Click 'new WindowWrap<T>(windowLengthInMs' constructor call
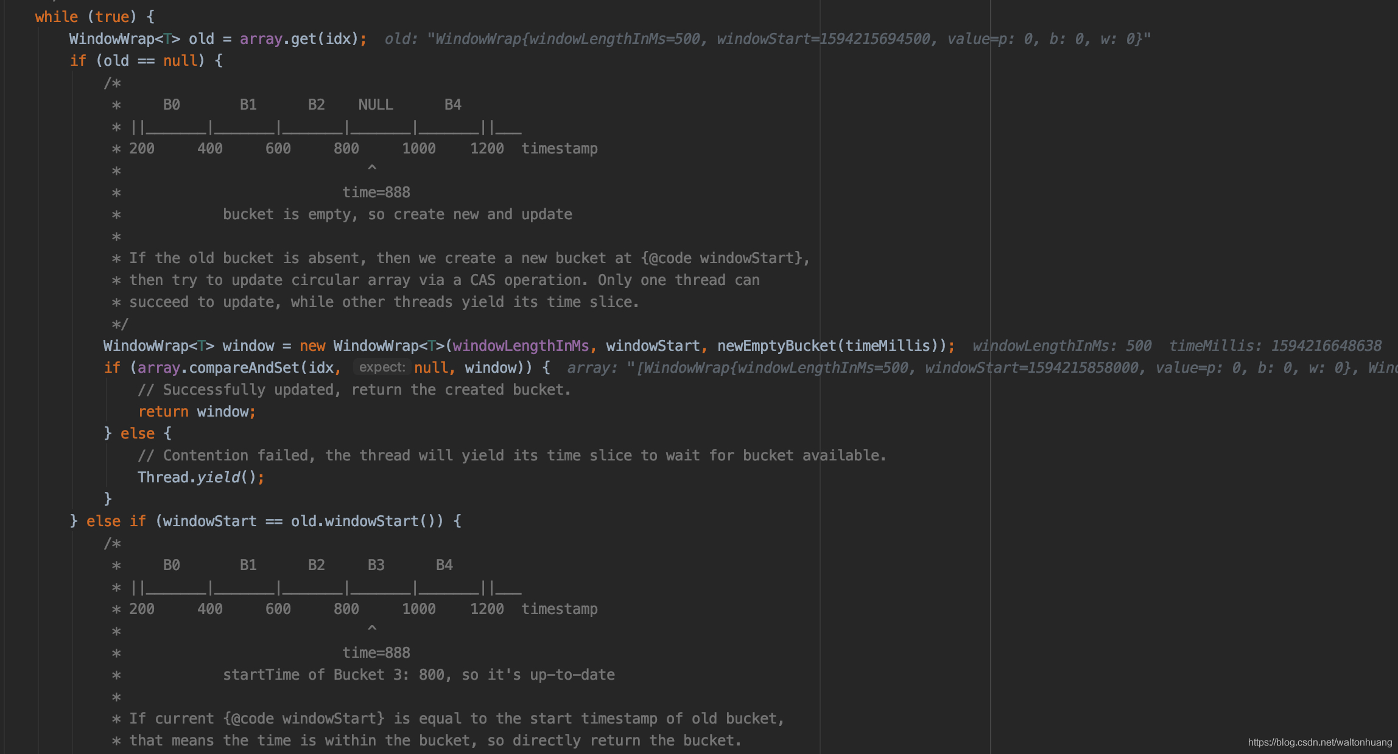Image resolution: width=1398 pixels, height=754 pixels. [444, 346]
